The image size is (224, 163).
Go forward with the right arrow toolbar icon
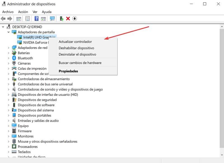point(10,18)
